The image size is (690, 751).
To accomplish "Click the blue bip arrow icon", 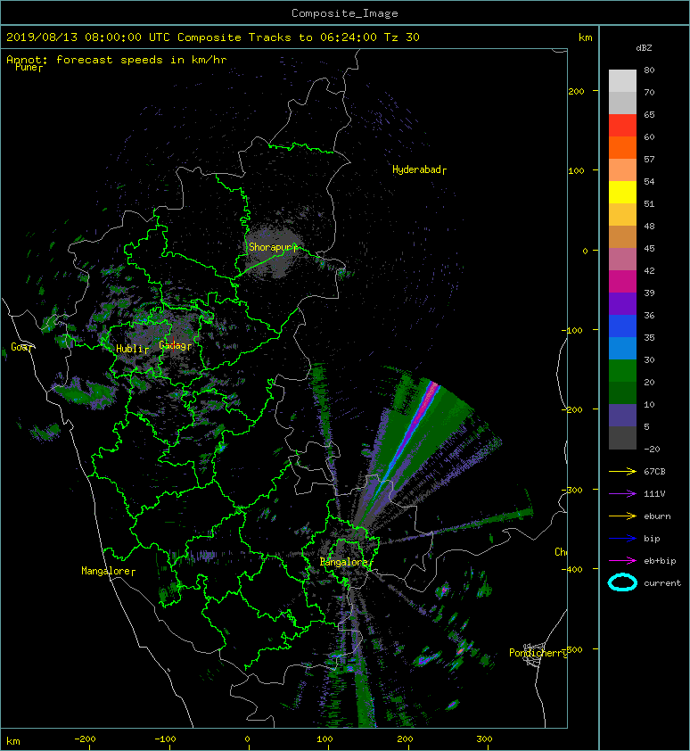I will (622, 539).
